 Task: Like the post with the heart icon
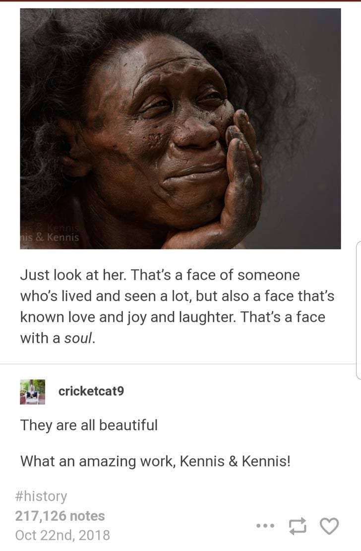pyautogui.click(x=329, y=526)
